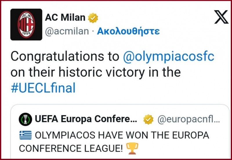The image size is (232, 160).
Task: Open the #UECLfinal hashtag
Action: [43, 88]
